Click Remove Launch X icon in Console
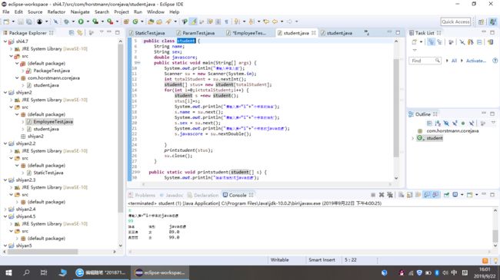500x280 pixels. click(382, 195)
